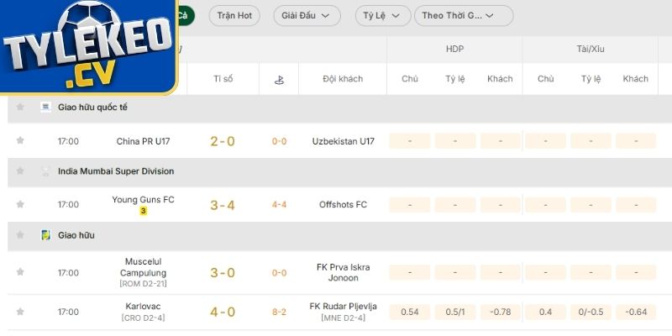Screen dimensions: 672x336
Task: Click the -0.64 Tài/Xỉu away odds
Action: tap(636, 312)
